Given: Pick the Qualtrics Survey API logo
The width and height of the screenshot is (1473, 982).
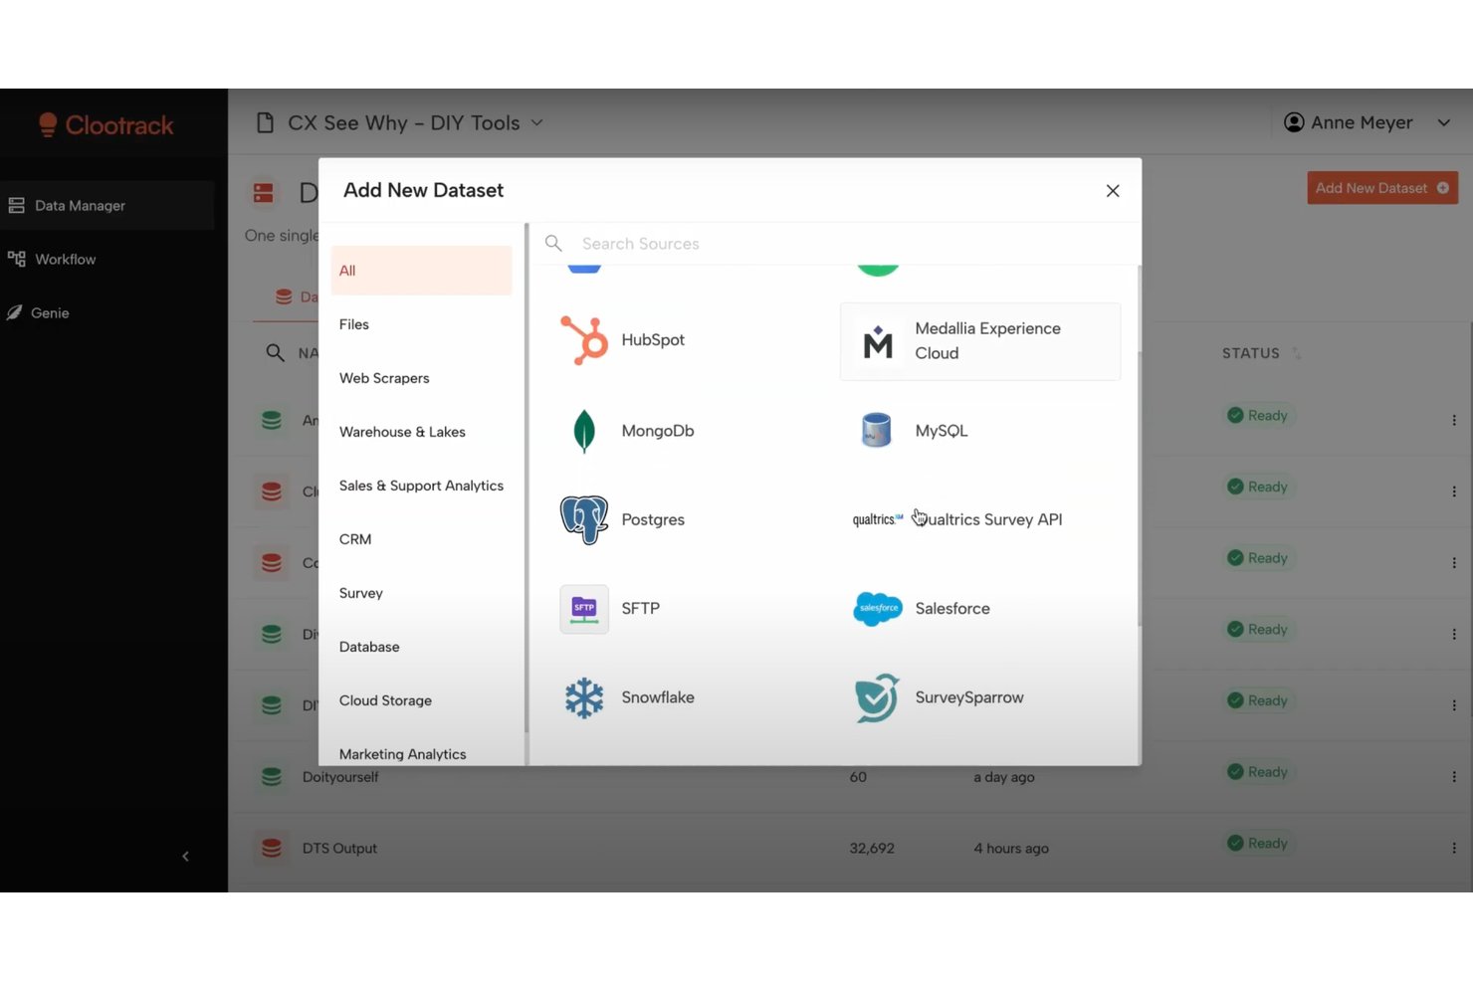Looking at the screenshot, I should point(878,519).
